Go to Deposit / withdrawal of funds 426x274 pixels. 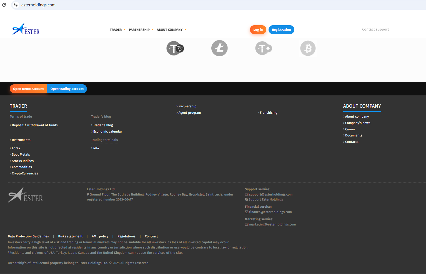(35, 125)
